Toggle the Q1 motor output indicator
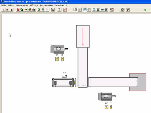Viewport: 151px width, 113px height. pyautogui.click(x=57, y=59)
